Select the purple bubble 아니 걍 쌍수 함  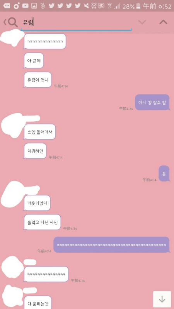[x=152, y=102]
